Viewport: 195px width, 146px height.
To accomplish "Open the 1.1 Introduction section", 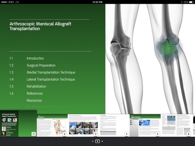I will tap(27, 58).
